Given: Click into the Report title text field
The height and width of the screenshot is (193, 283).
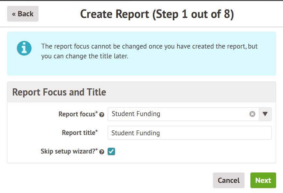Looking at the screenshot, I should pyautogui.click(x=189, y=133).
